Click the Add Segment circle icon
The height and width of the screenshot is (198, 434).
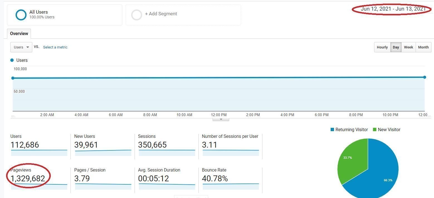point(136,15)
